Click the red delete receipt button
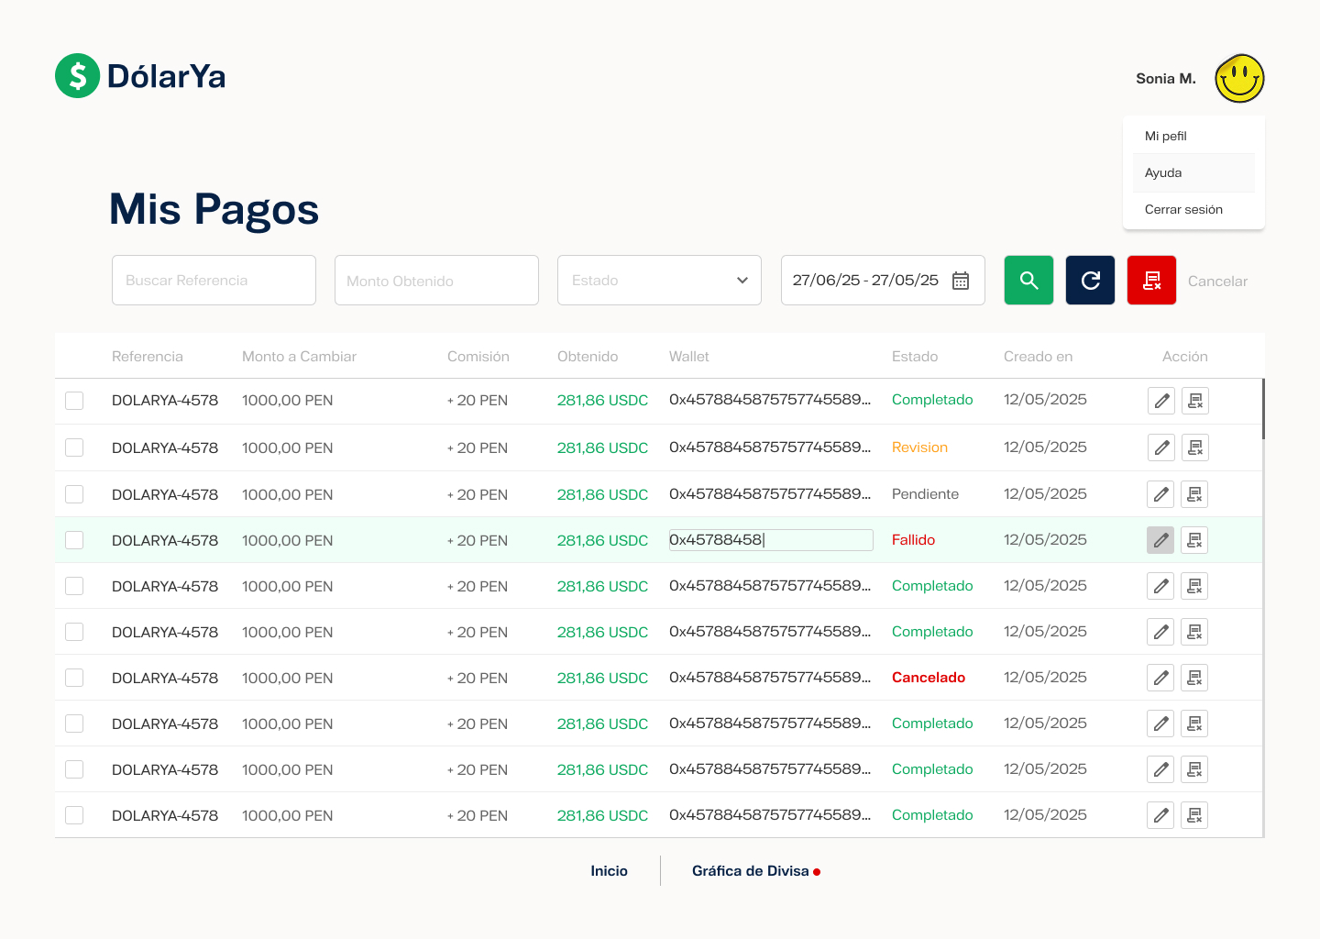Screen dimensions: 1320x939 click(1151, 281)
